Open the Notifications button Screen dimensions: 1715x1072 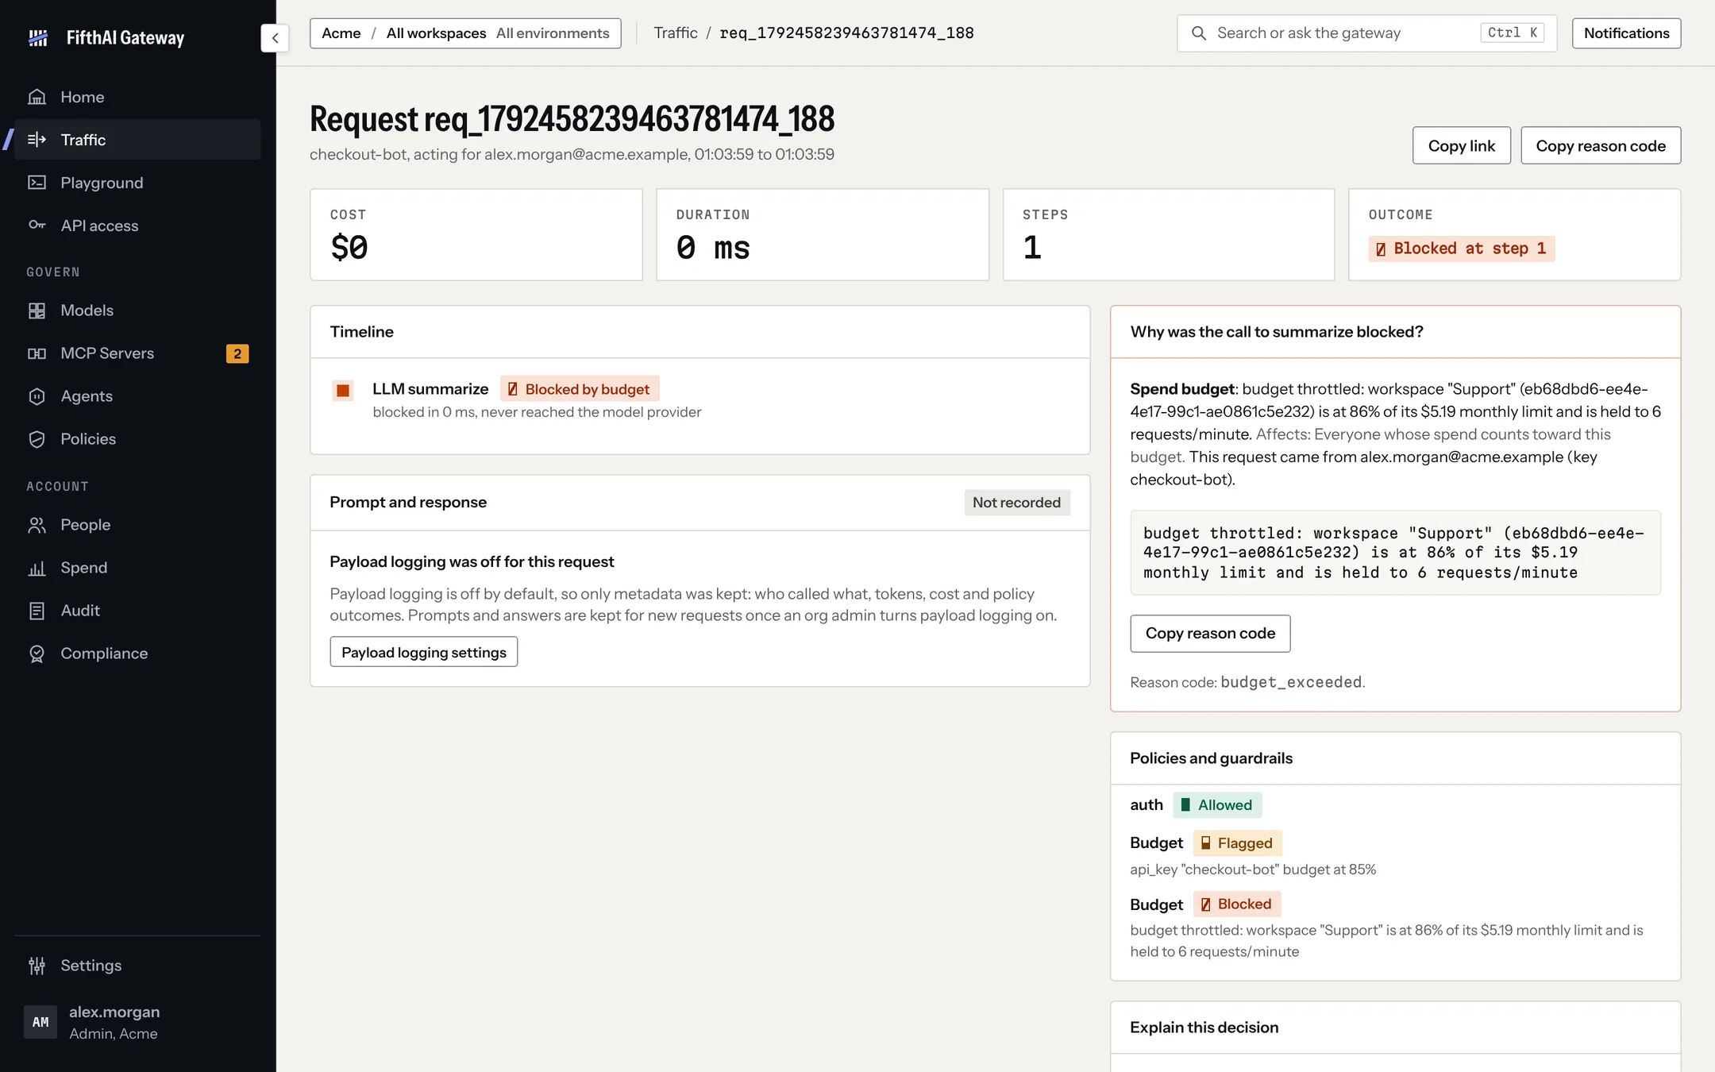pyautogui.click(x=1626, y=33)
